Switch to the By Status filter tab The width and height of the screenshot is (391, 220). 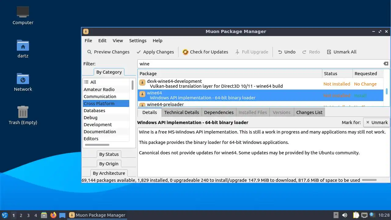point(109,154)
